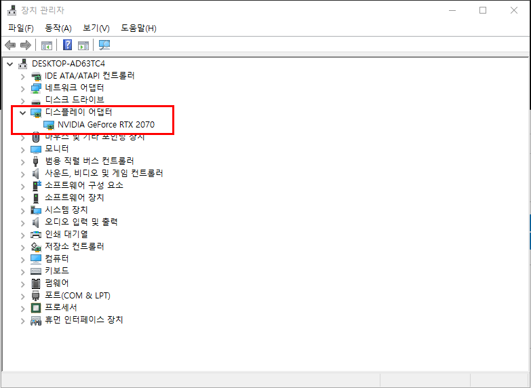Toggle the console tree pane toolbar icon
This screenshot has width=531, height=388.
point(46,45)
